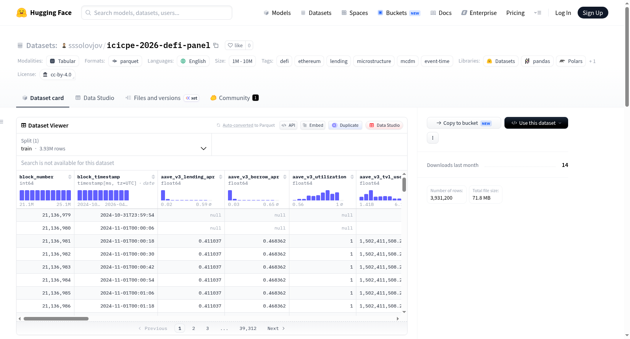Go to the Community tab
The width and height of the screenshot is (630, 339).
coord(235,98)
